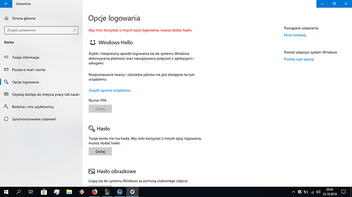The width and height of the screenshot is (352, 197).
Task: Open Windows Security shield tray icon
Action: click(299, 192)
